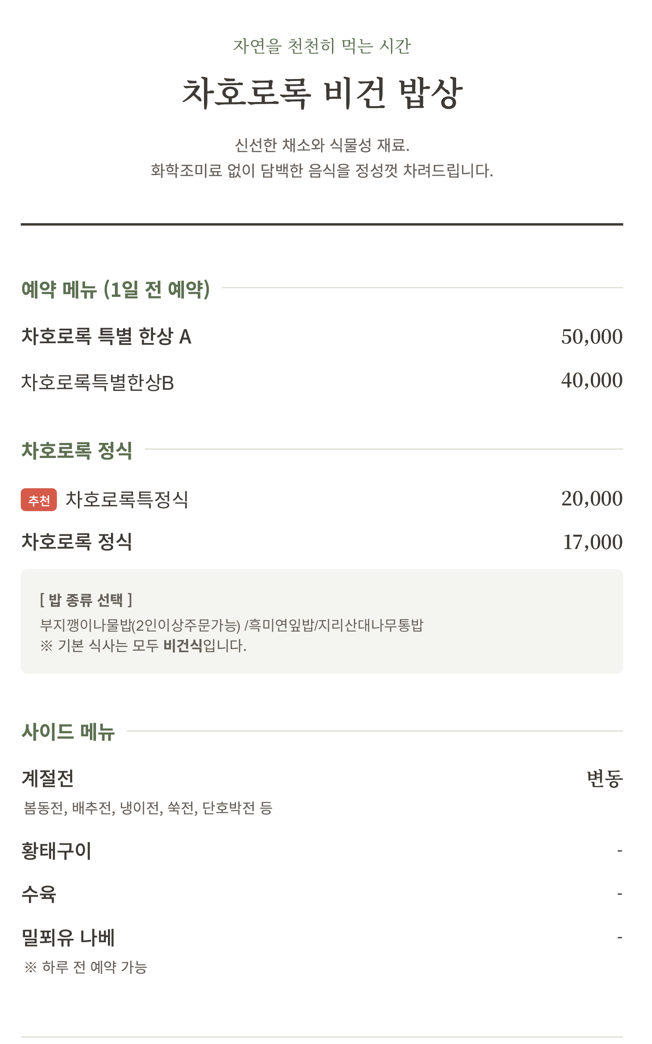Click the [ 밥 종류 선택 ] heading
The height and width of the screenshot is (1044, 652).
(86, 599)
